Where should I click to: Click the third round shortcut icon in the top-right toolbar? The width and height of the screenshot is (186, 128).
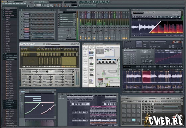click(85, 2)
